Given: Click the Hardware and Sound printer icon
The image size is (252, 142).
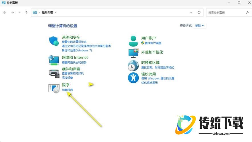Looking at the screenshot, I should point(54,74).
